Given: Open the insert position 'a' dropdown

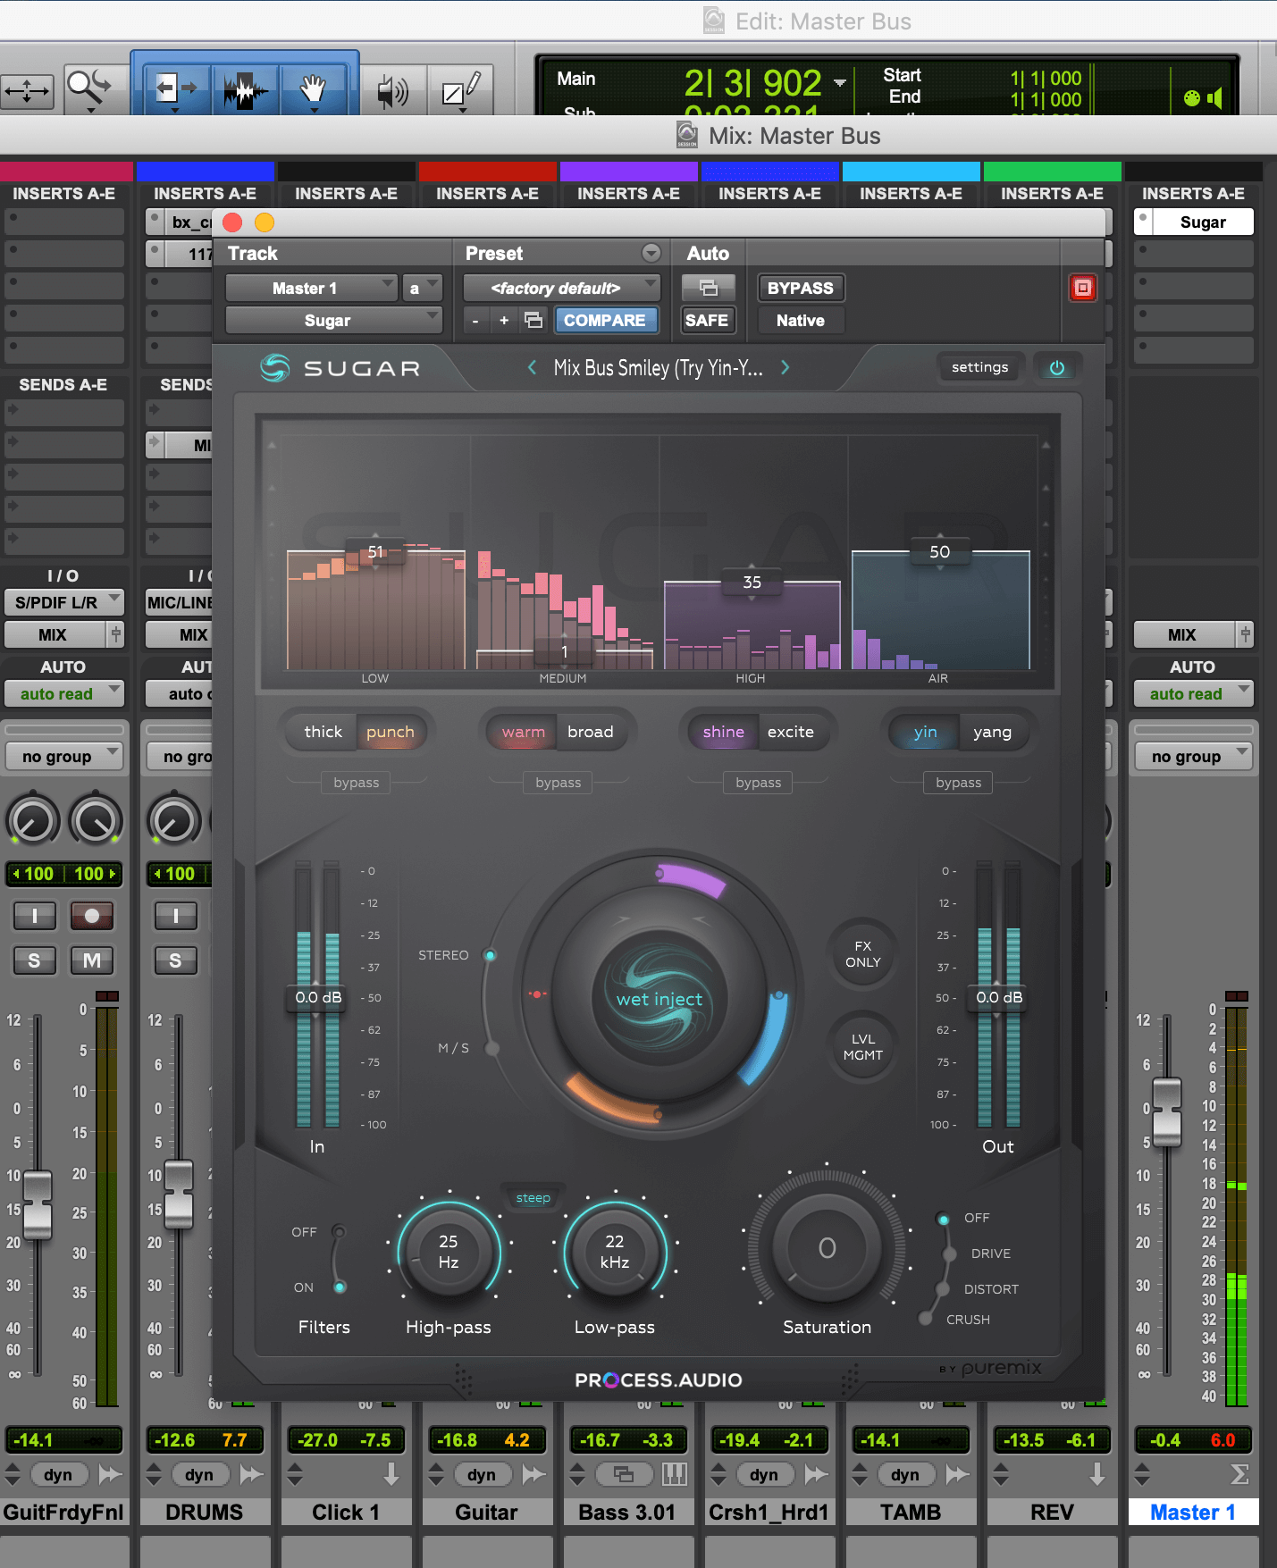Looking at the screenshot, I should tap(422, 288).
